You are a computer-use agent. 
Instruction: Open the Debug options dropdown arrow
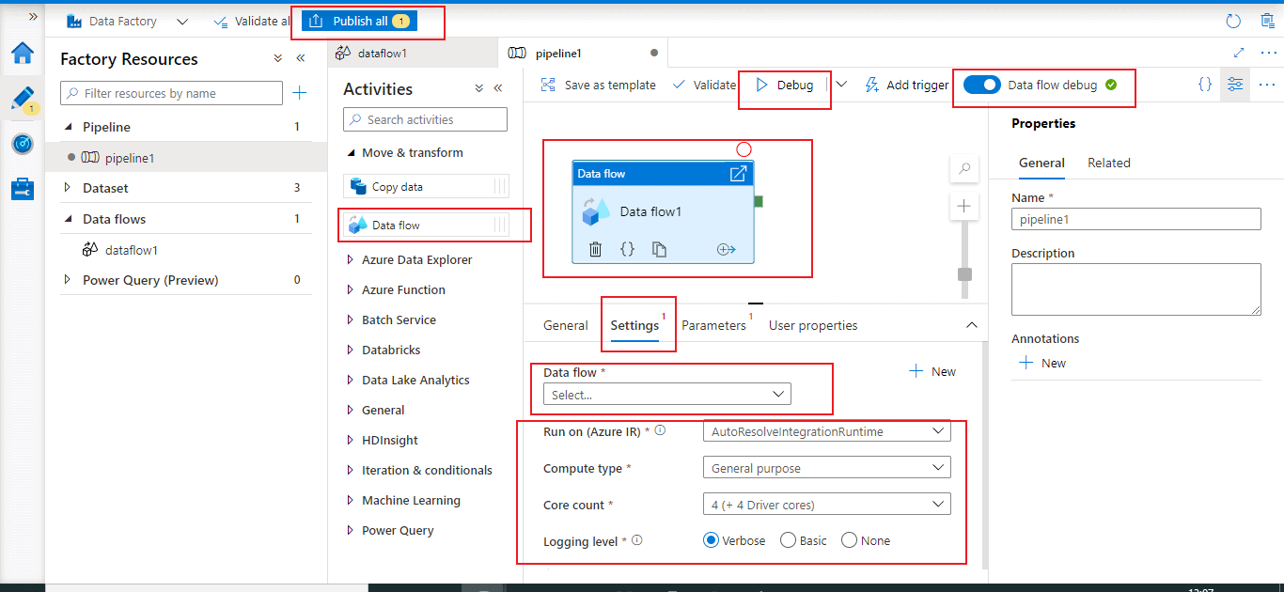point(841,85)
